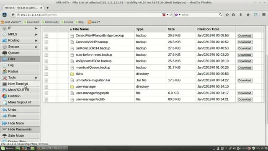Remove membuatQueue.backup with minus button
The height and width of the screenshot is (151, 268).
pos(46,68)
